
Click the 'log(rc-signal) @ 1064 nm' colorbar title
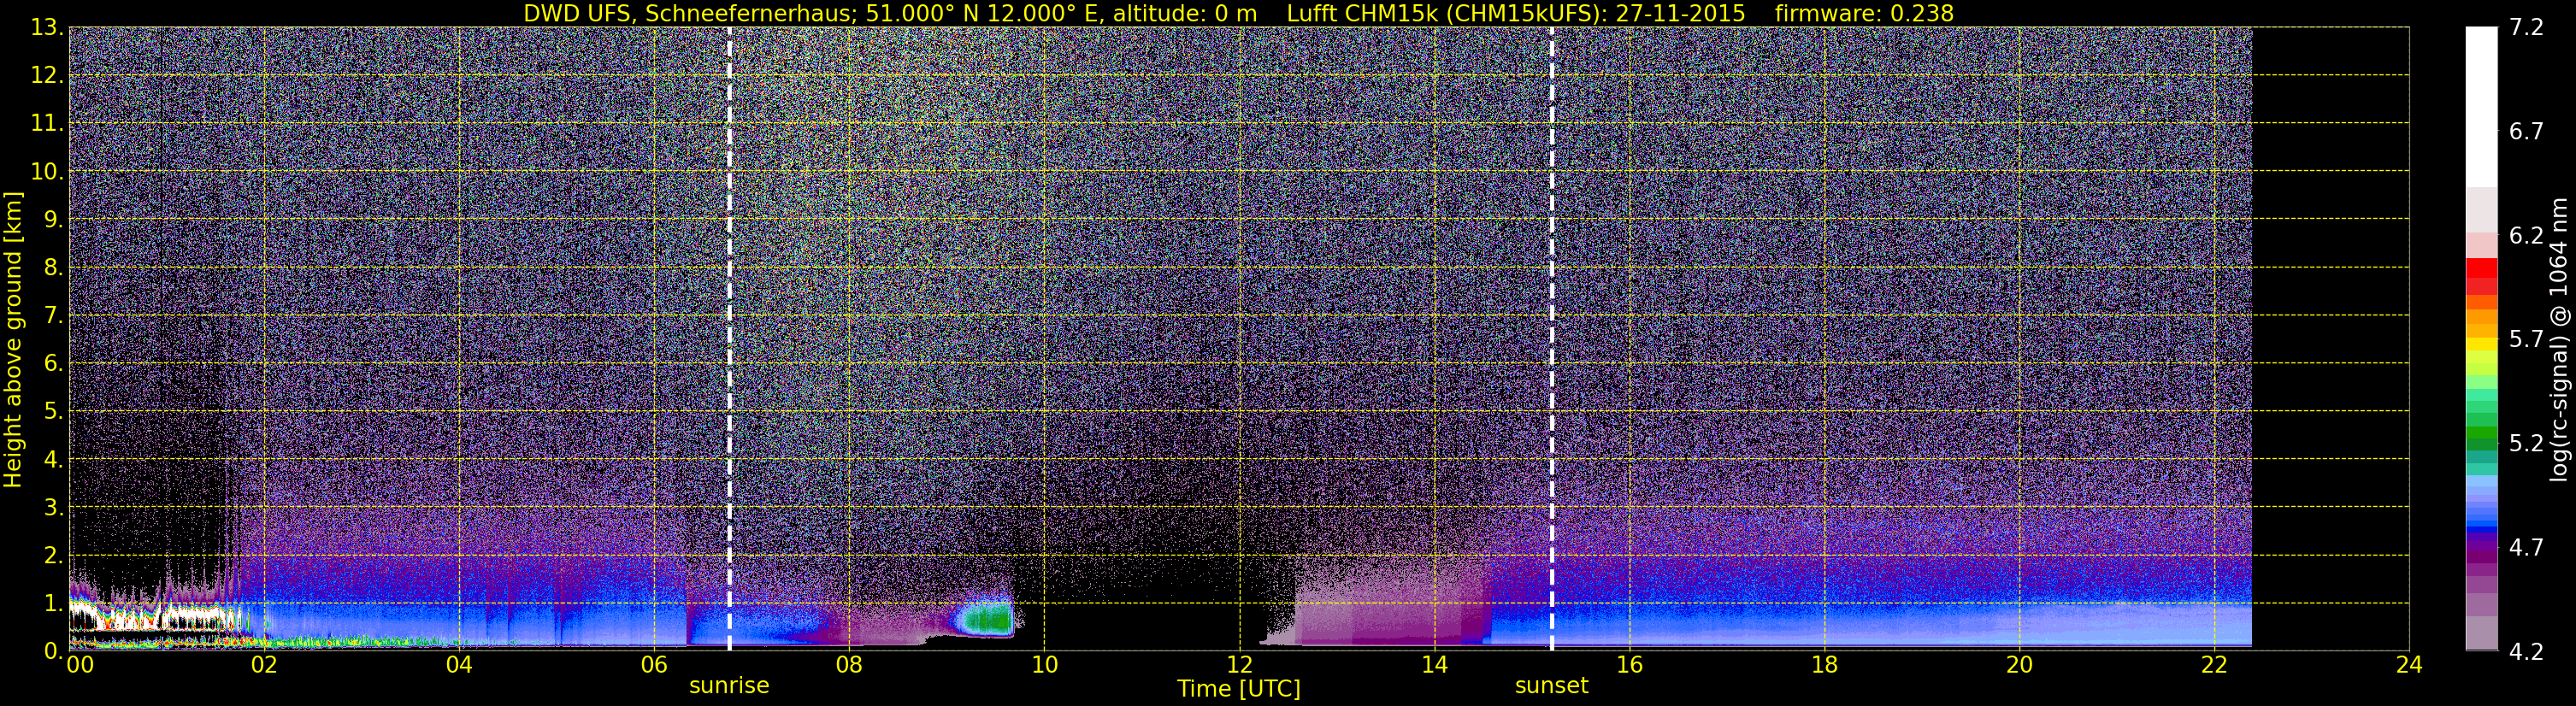tap(2559, 339)
